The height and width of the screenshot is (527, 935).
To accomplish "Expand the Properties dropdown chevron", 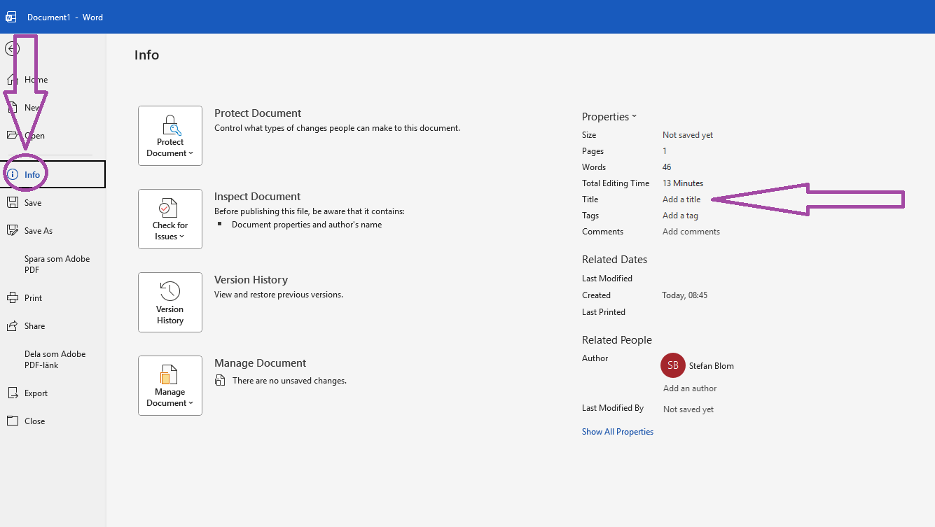I will point(634,117).
